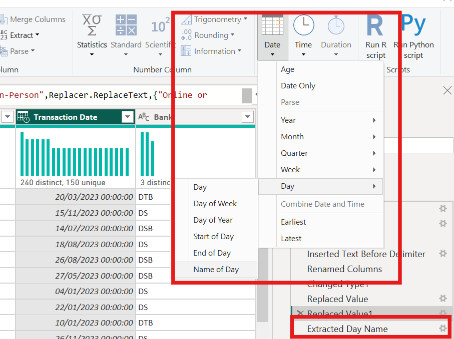This screenshot has height=339, width=454.
Task: Open settings gear for Extracted Day Name
Action: tap(442, 329)
